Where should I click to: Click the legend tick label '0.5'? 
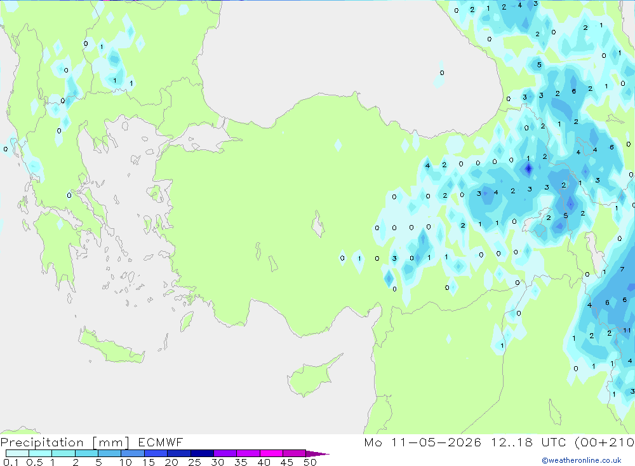pos(34,462)
